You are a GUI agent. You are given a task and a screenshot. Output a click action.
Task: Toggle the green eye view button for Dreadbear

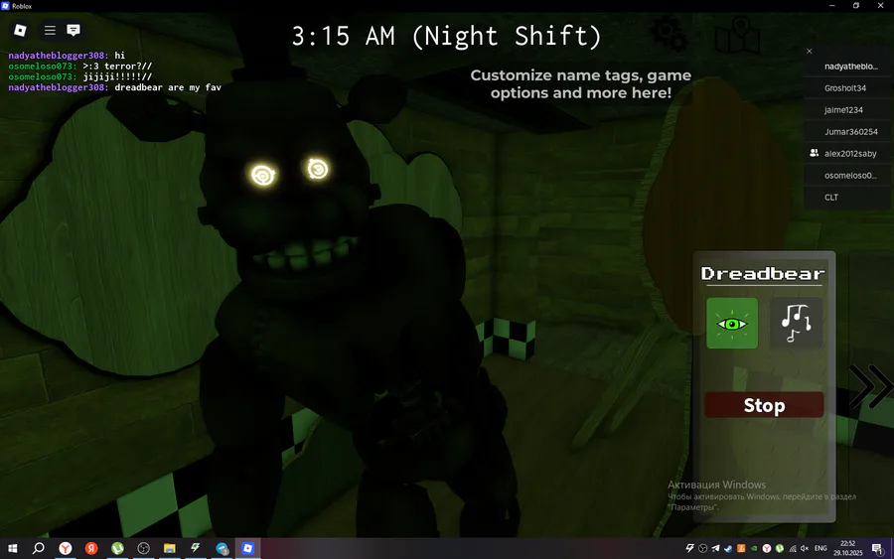coord(732,323)
